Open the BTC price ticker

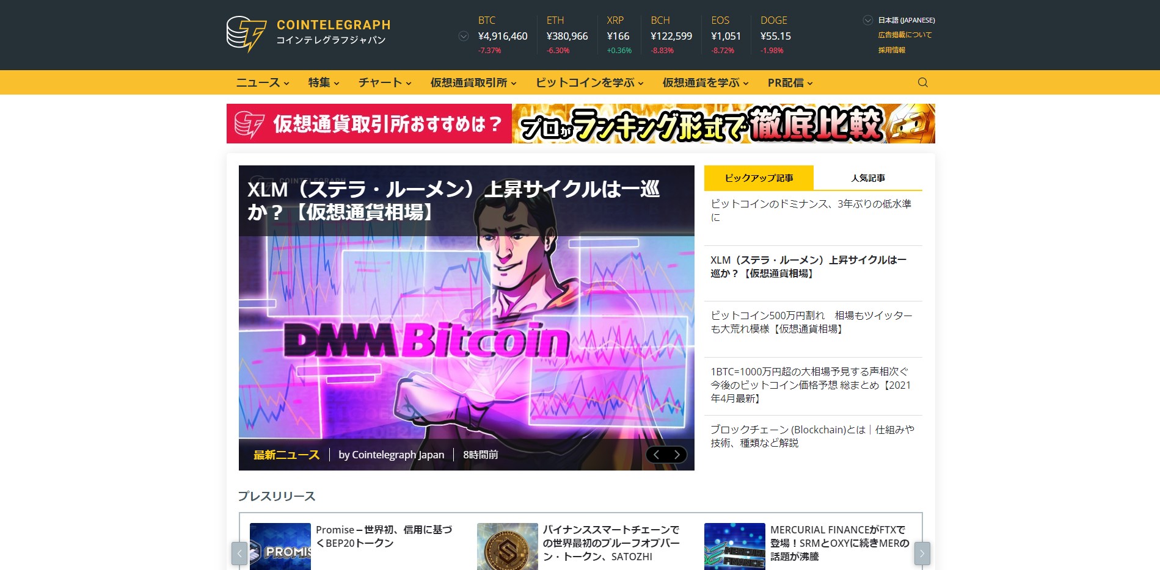pos(503,35)
